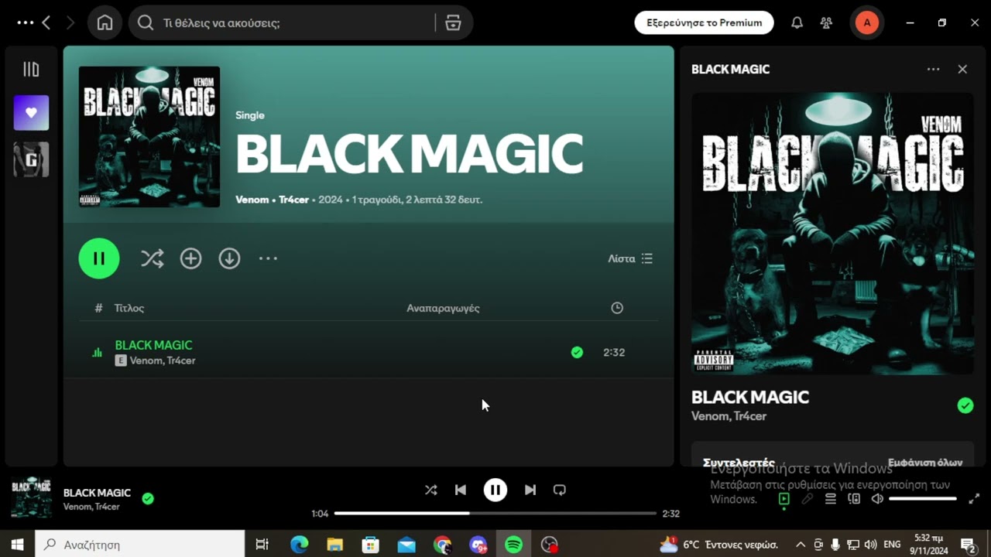Click the 'Αναπαραγωγές' column header

(x=443, y=308)
